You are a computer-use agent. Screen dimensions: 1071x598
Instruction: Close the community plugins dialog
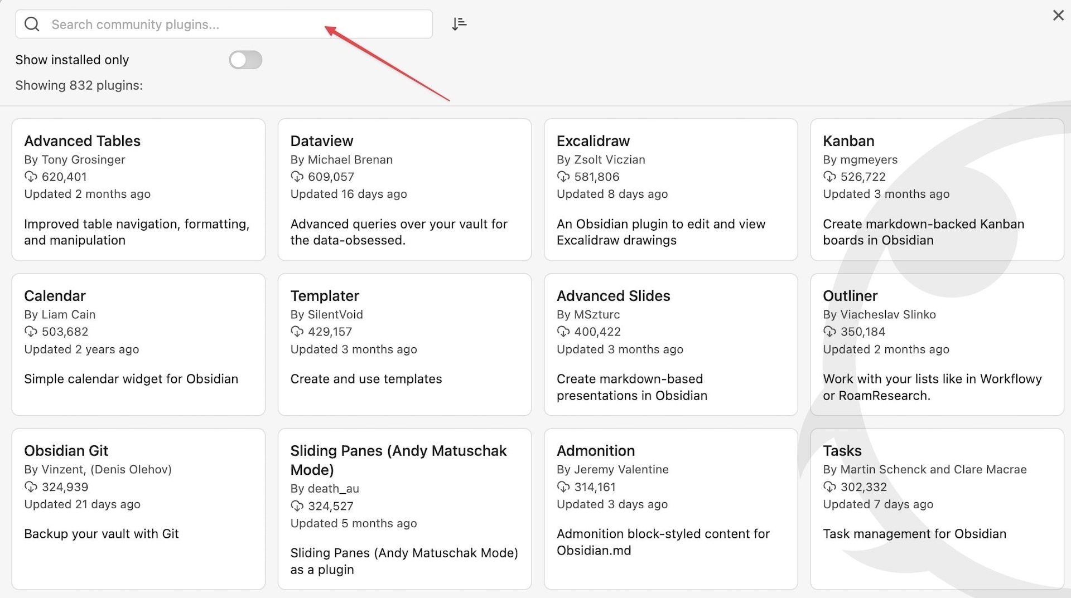click(x=1058, y=16)
